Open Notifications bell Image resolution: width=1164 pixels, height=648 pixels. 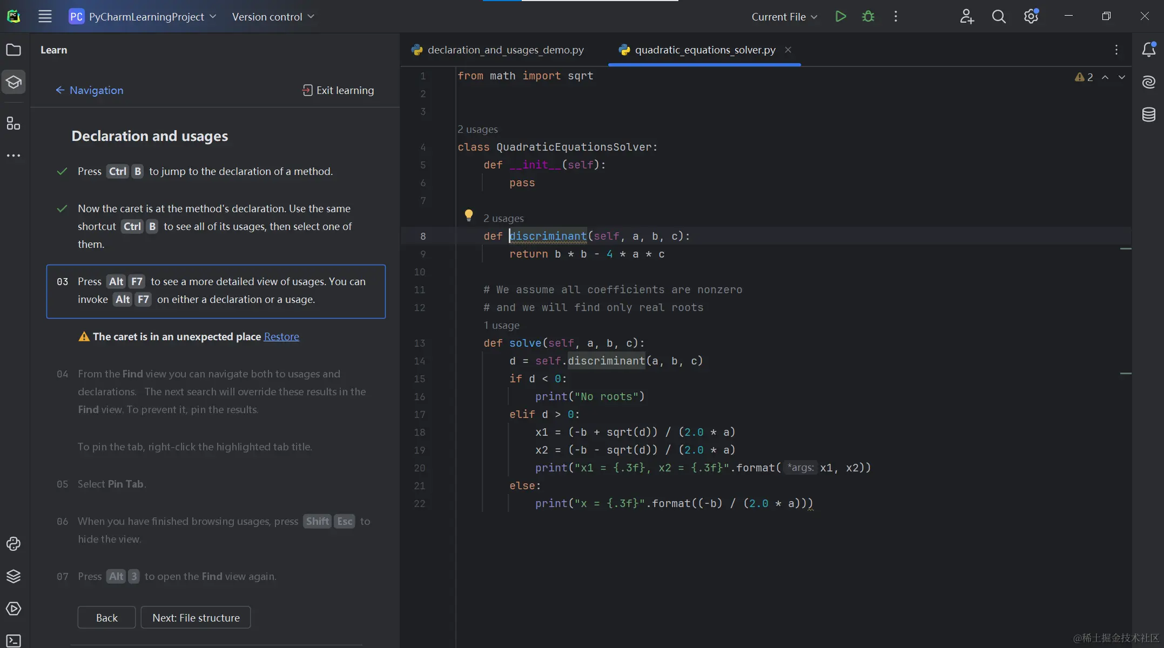coord(1149,50)
